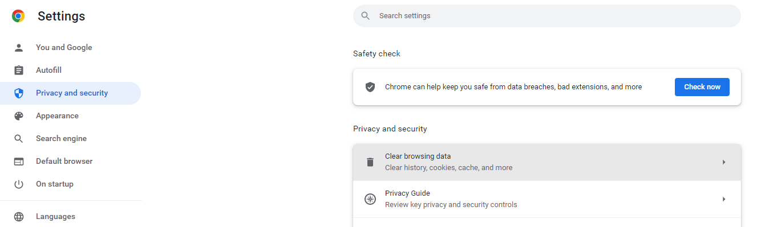Click the On startup power icon
The height and width of the screenshot is (227, 757).
pos(19,184)
